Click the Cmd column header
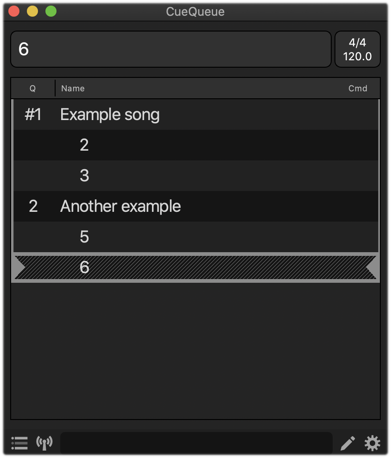 click(358, 88)
